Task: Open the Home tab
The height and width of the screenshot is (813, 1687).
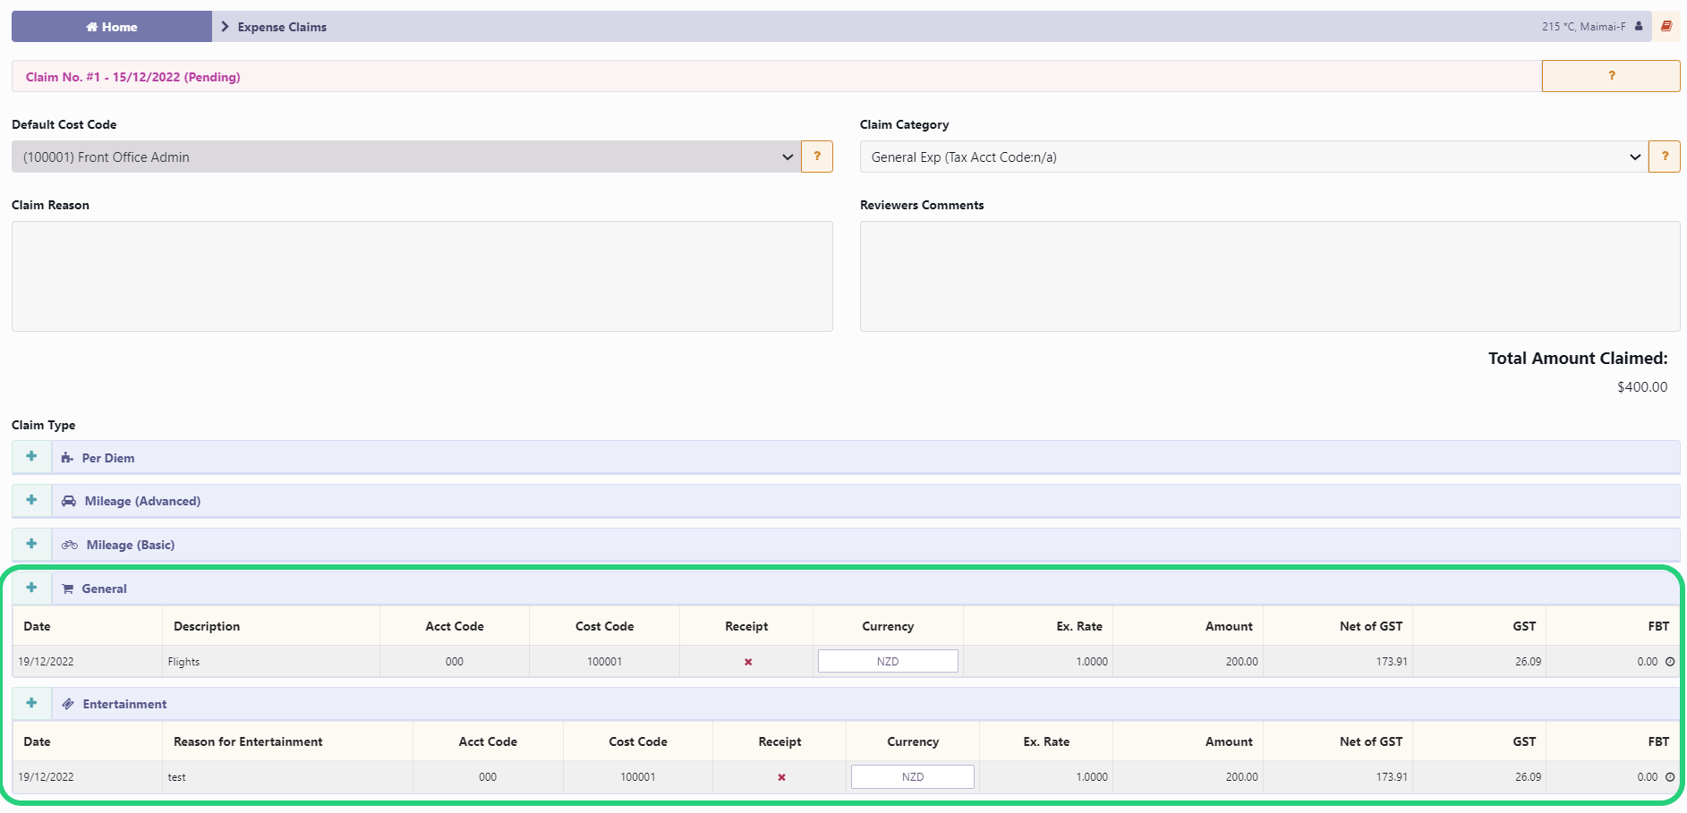Action: click(110, 26)
